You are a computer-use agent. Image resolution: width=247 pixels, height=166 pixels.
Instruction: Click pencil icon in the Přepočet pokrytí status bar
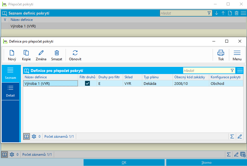(236, 155)
